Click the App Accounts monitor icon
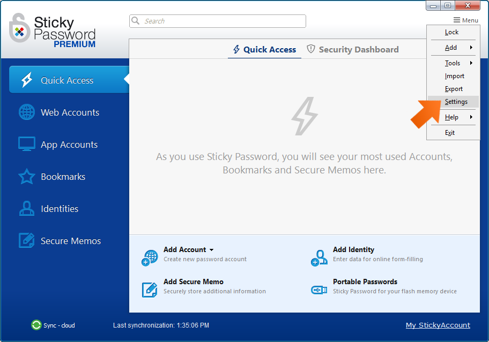 point(26,145)
